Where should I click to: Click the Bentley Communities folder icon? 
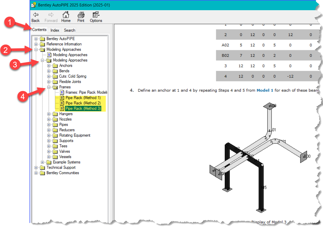pyautogui.click(x=42, y=173)
